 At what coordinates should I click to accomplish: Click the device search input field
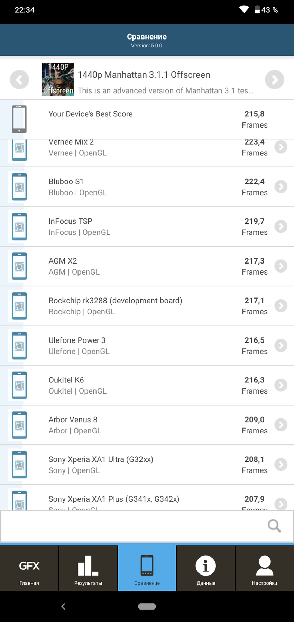click(131, 526)
